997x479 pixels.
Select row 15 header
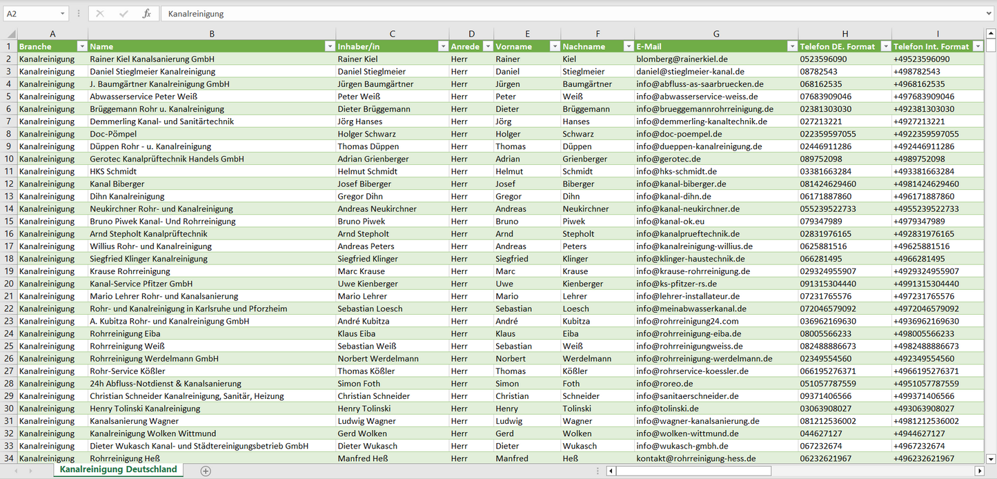[9, 222]
